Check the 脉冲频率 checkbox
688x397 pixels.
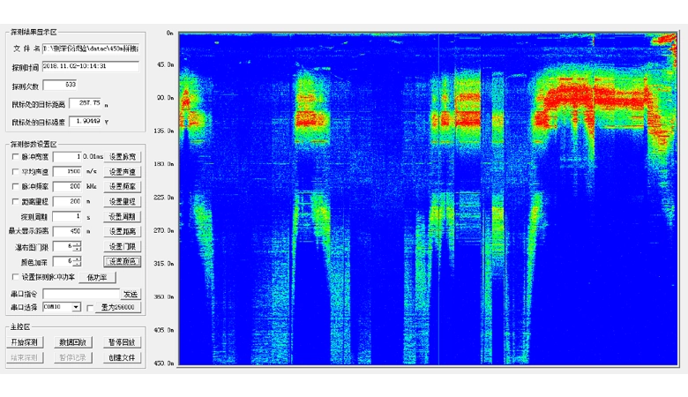[15, 187]
